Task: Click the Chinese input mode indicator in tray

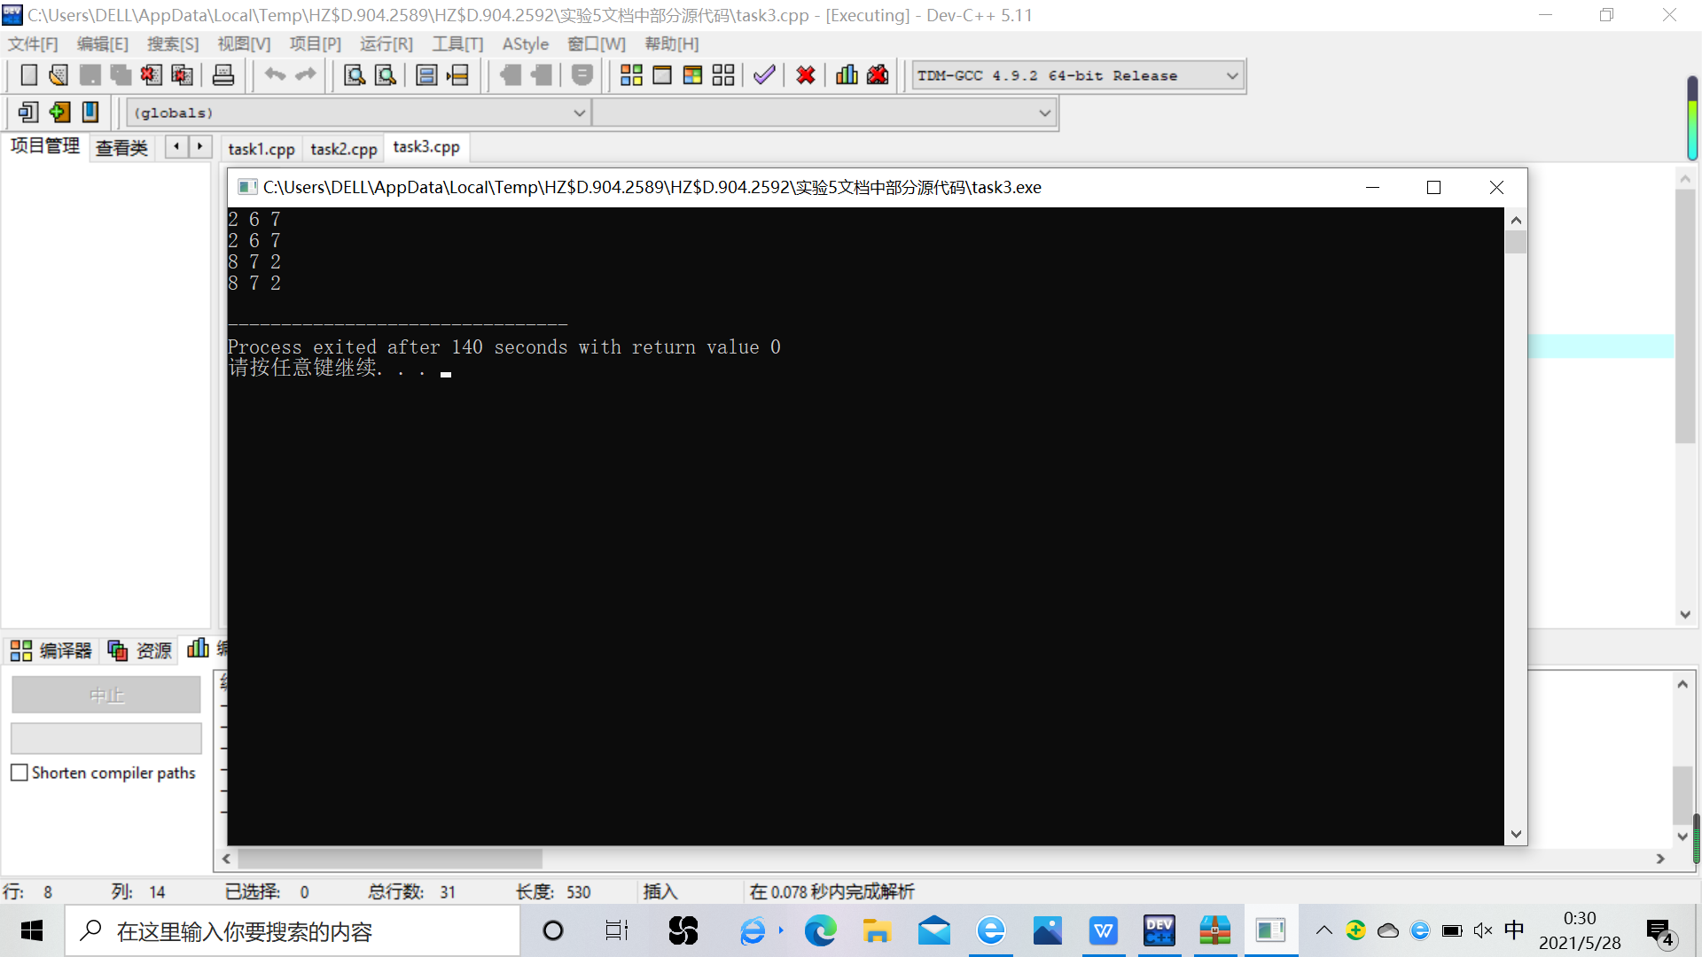Action: pyautogui.click(x=1514, y=930)
